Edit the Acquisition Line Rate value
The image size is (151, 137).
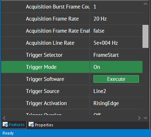click(116, 43)
